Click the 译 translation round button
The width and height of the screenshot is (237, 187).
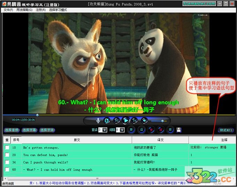[x=141, y=130]
